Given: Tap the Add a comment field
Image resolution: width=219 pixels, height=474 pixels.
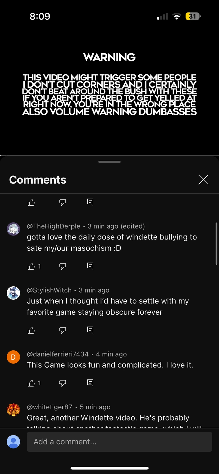Looking at the screenshot, I should [119, 442].
